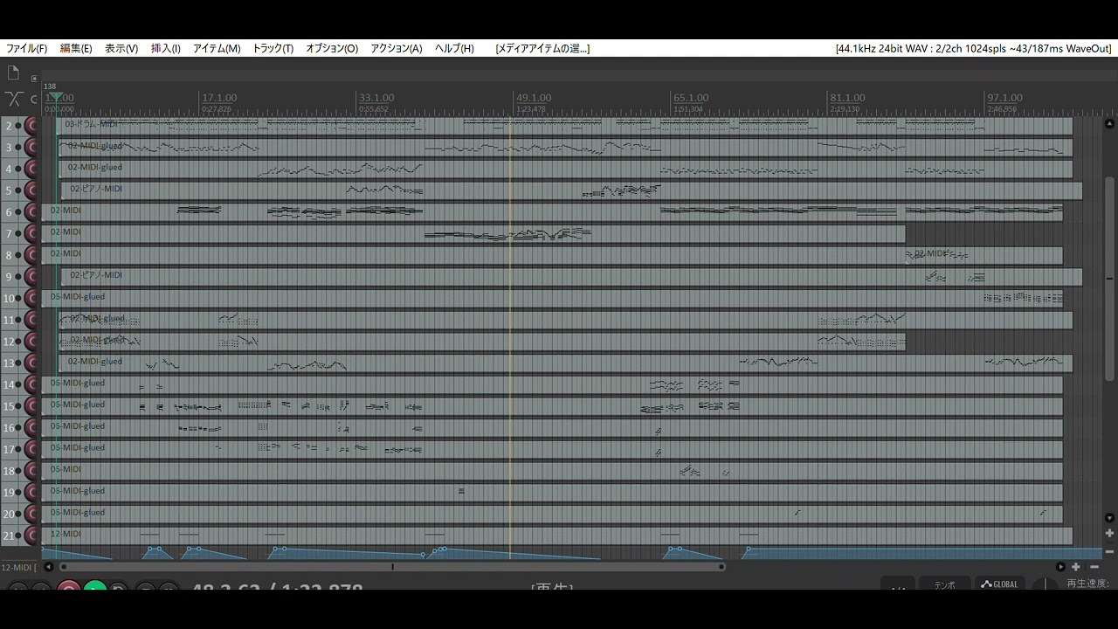Arm track 21 for recording

31,536
